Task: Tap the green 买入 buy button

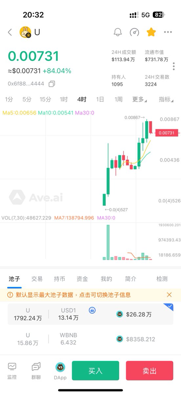Action: (95, 371)
